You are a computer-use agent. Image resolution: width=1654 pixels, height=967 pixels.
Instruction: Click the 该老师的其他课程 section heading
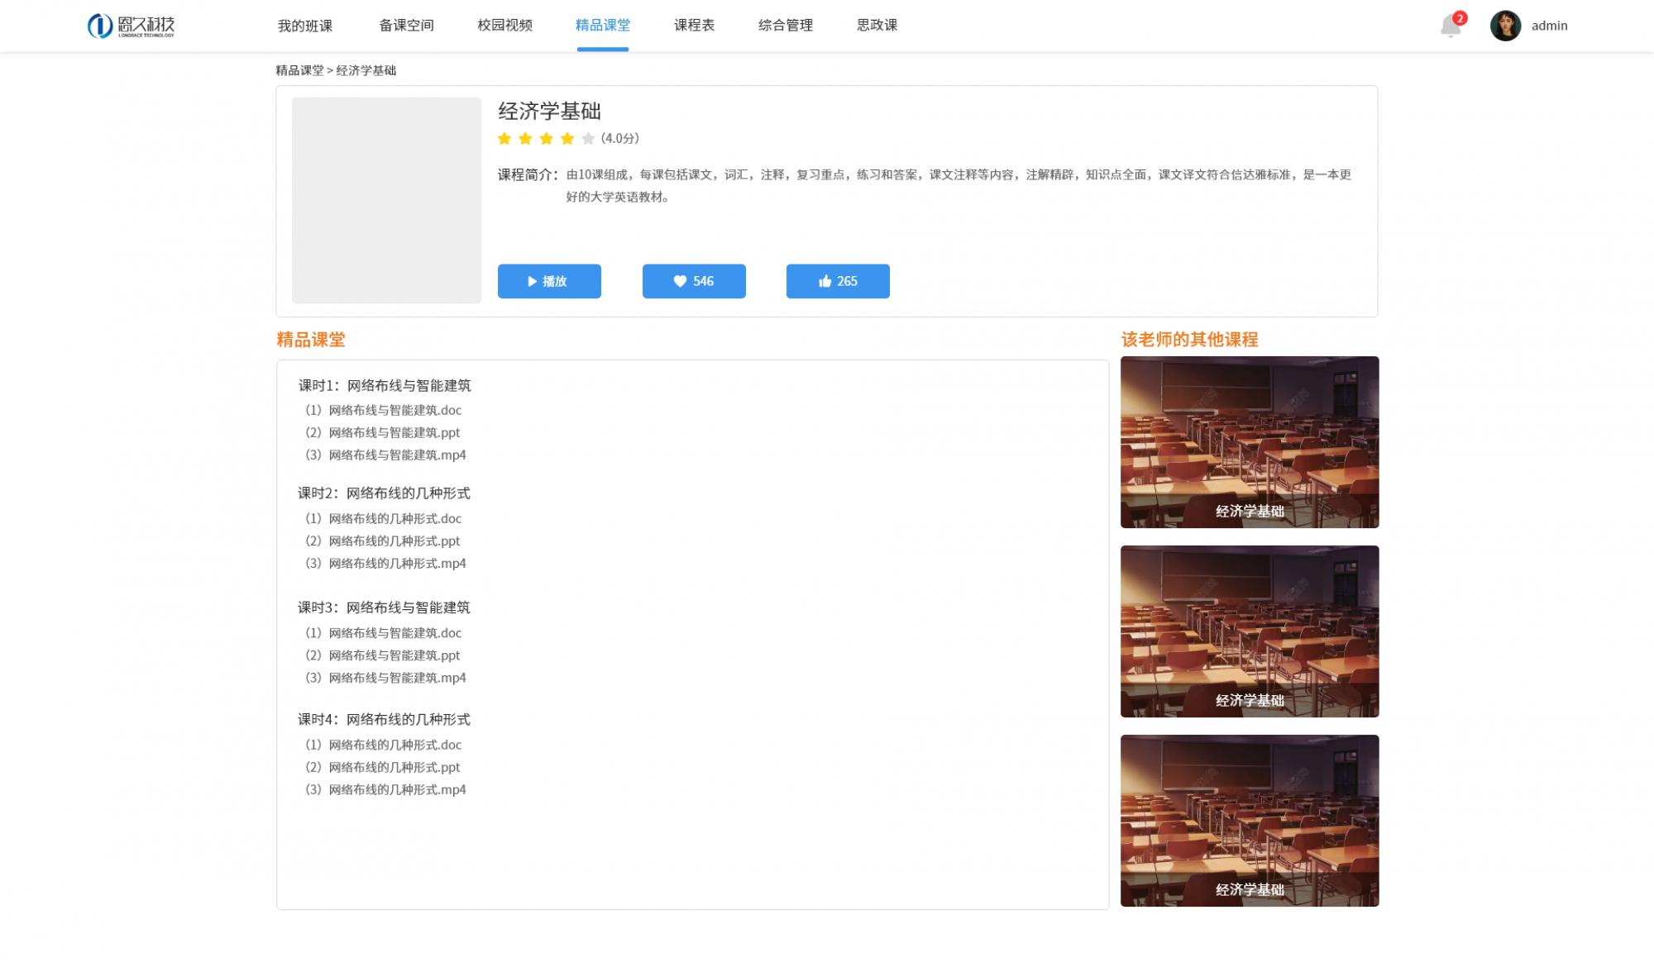click(1189, 340)
